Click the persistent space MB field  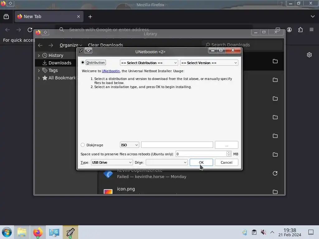tap(201, 154)
